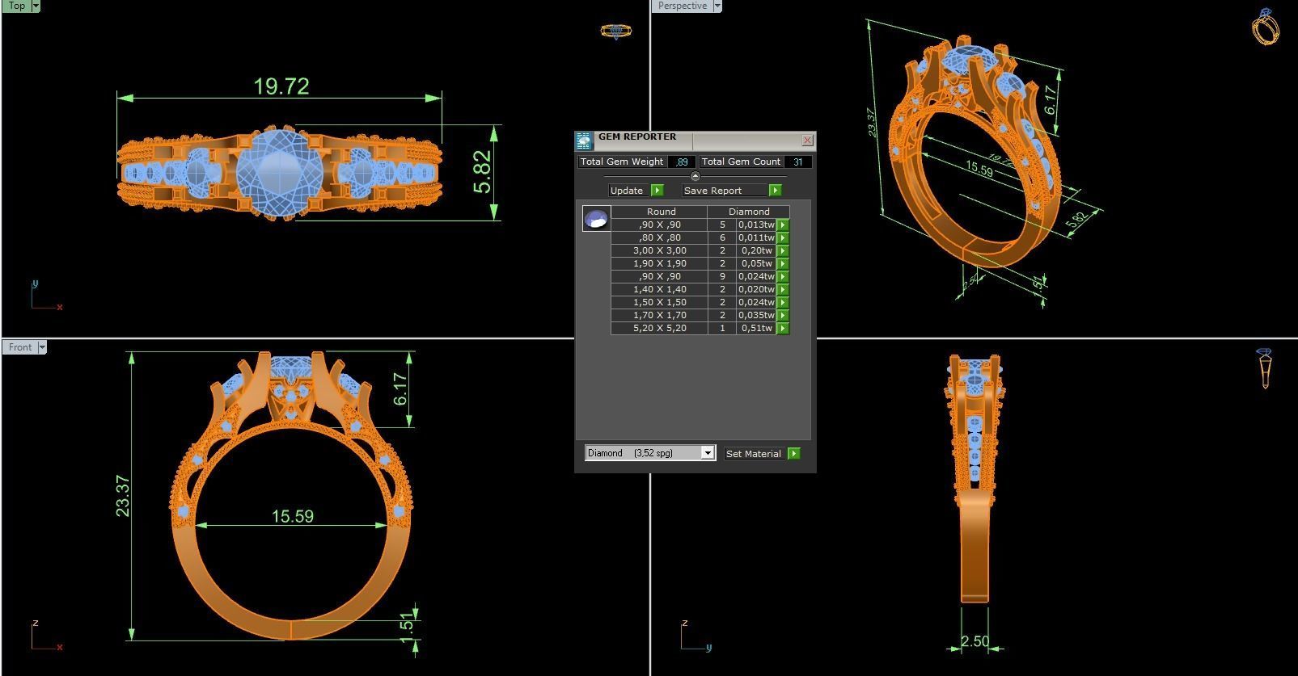Select the ,80 X ,80 gem row
1298x676 pixels.
[700, 238]
